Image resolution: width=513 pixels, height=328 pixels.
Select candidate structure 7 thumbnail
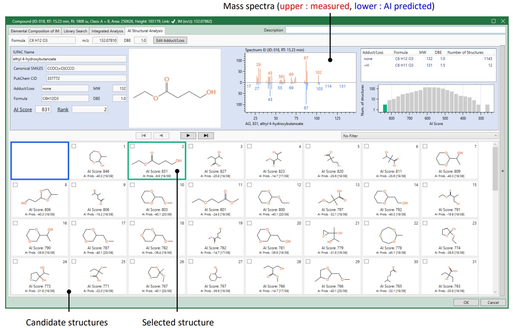450,161
